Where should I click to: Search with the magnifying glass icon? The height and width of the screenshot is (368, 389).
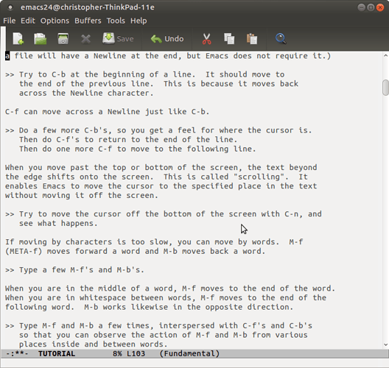pos(281,39)
